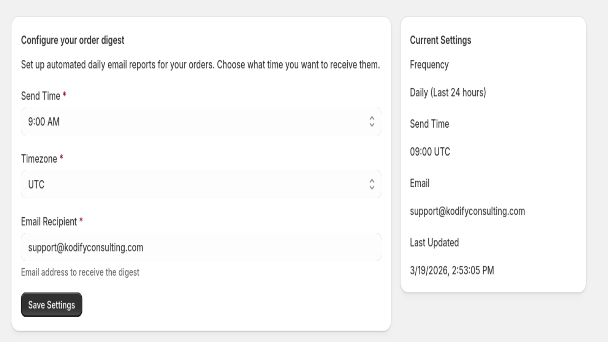Click the Configure your order digest heading

[x=72, y=40]
